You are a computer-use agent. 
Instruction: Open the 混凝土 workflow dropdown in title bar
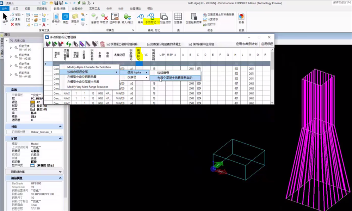coord(39,3)
